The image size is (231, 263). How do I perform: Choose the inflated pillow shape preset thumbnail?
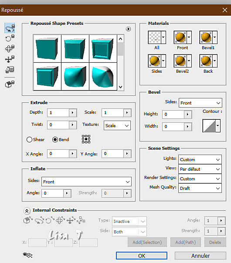click(x=75, y=77)
